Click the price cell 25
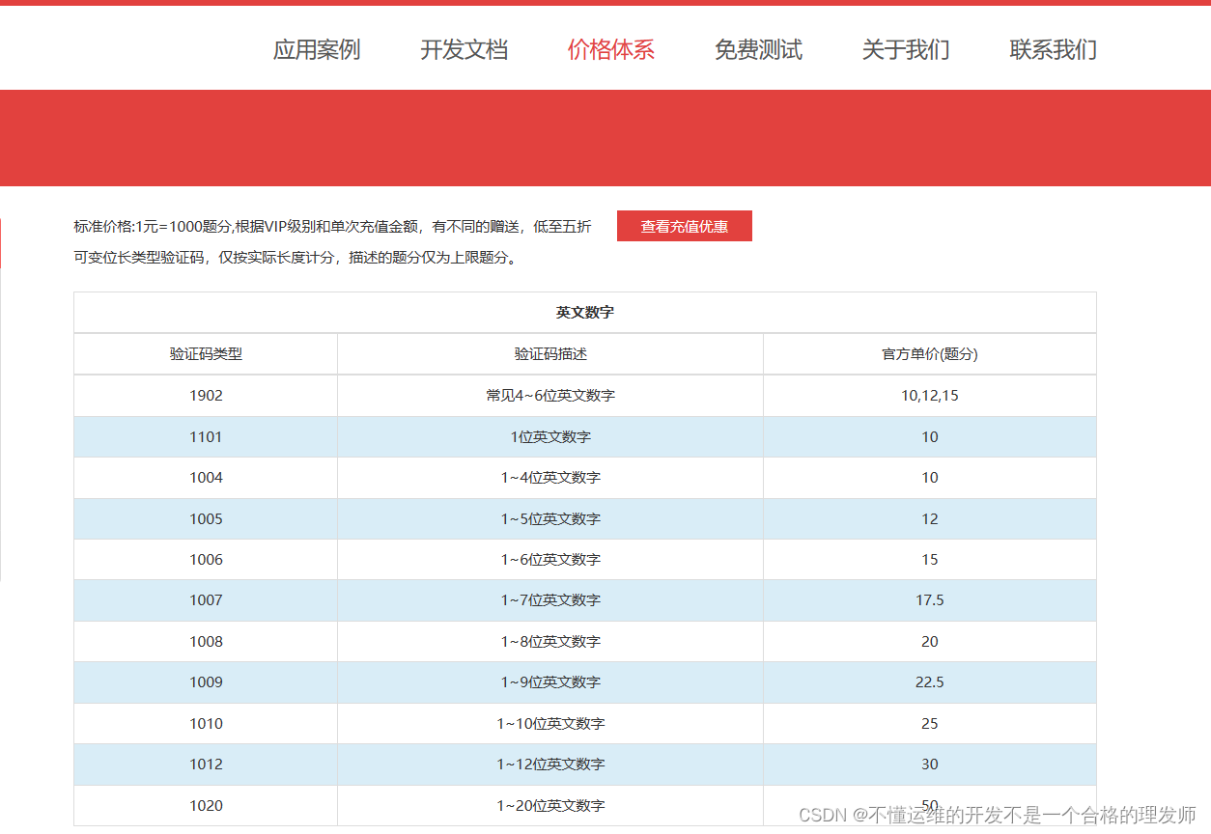Screen dimensions: 1211x834 pyautogui.click(x=930, y=724)
